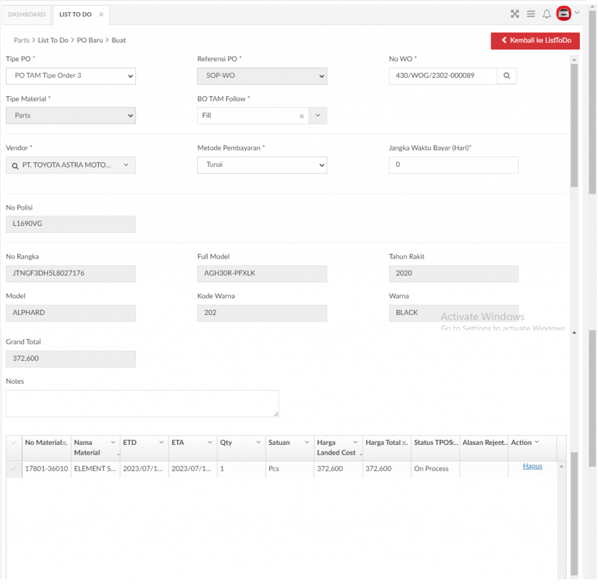Click the Warna BLACK field
The image size is (598, 585).
pyautogui.click(x=453, y=313)
